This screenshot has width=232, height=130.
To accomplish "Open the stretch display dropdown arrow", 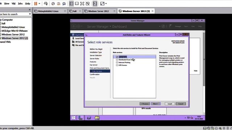I will [106, 4].
